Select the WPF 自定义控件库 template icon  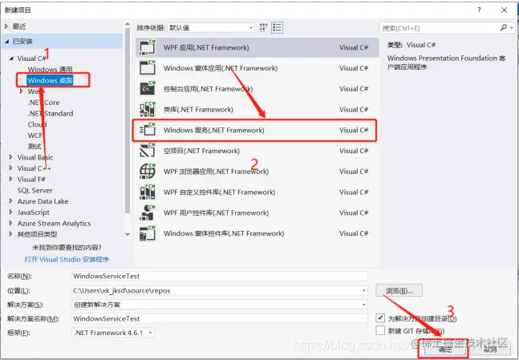click(x=148, y=192)
